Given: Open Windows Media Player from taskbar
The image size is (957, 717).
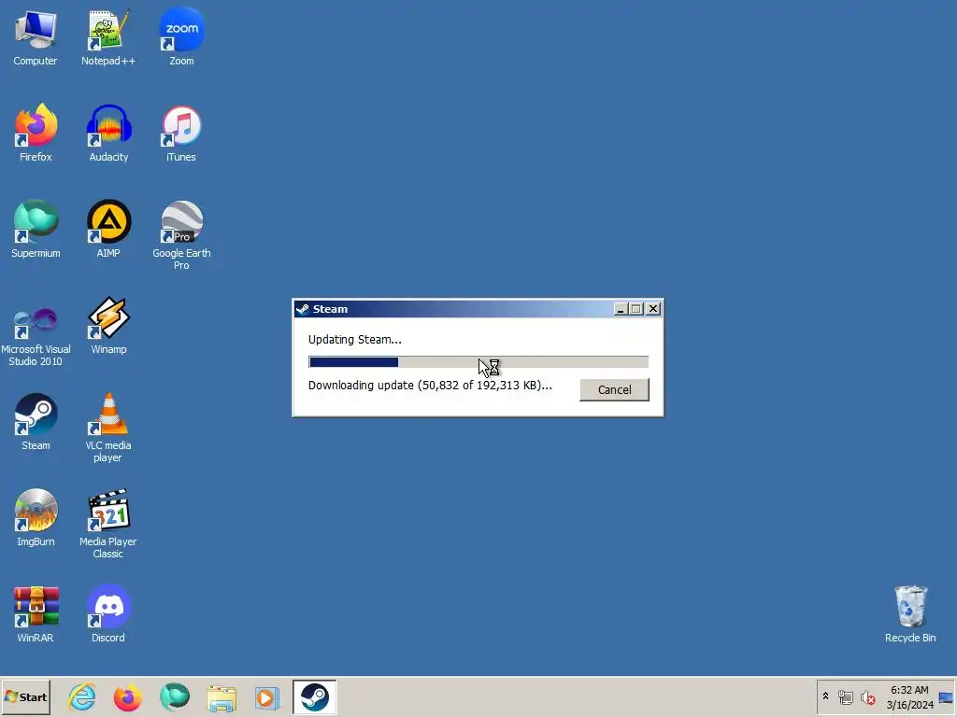Looking at the screenshot, I should (x=267, y=697).
